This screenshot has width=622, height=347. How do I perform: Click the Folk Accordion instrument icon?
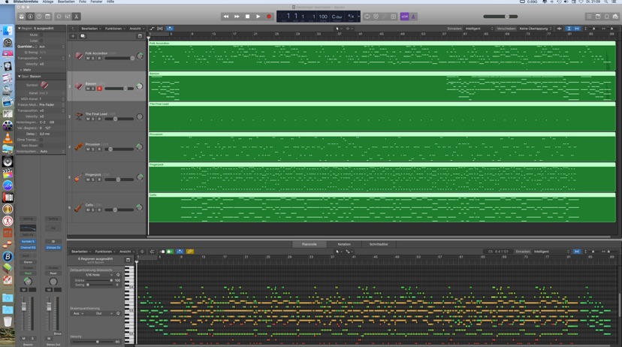(79, 56)
